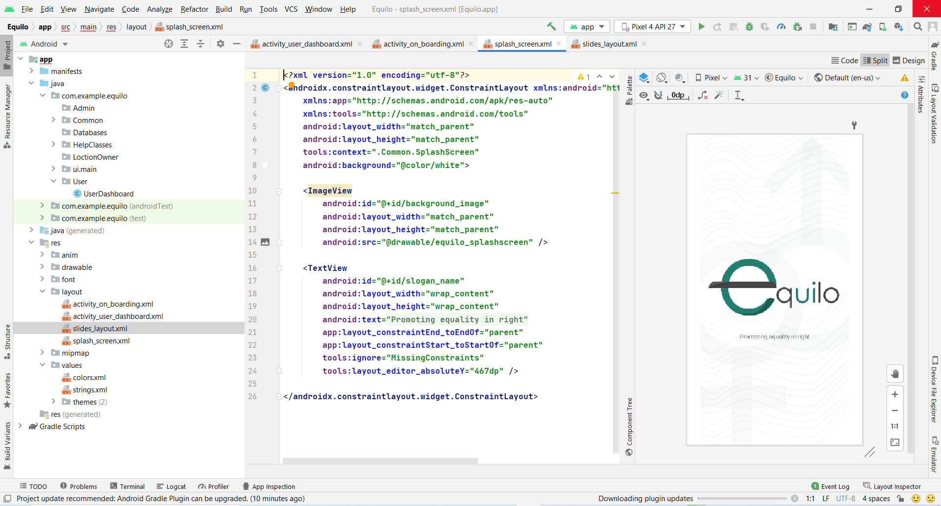Switch to the activity_on_boarding.xml tab

424,44
